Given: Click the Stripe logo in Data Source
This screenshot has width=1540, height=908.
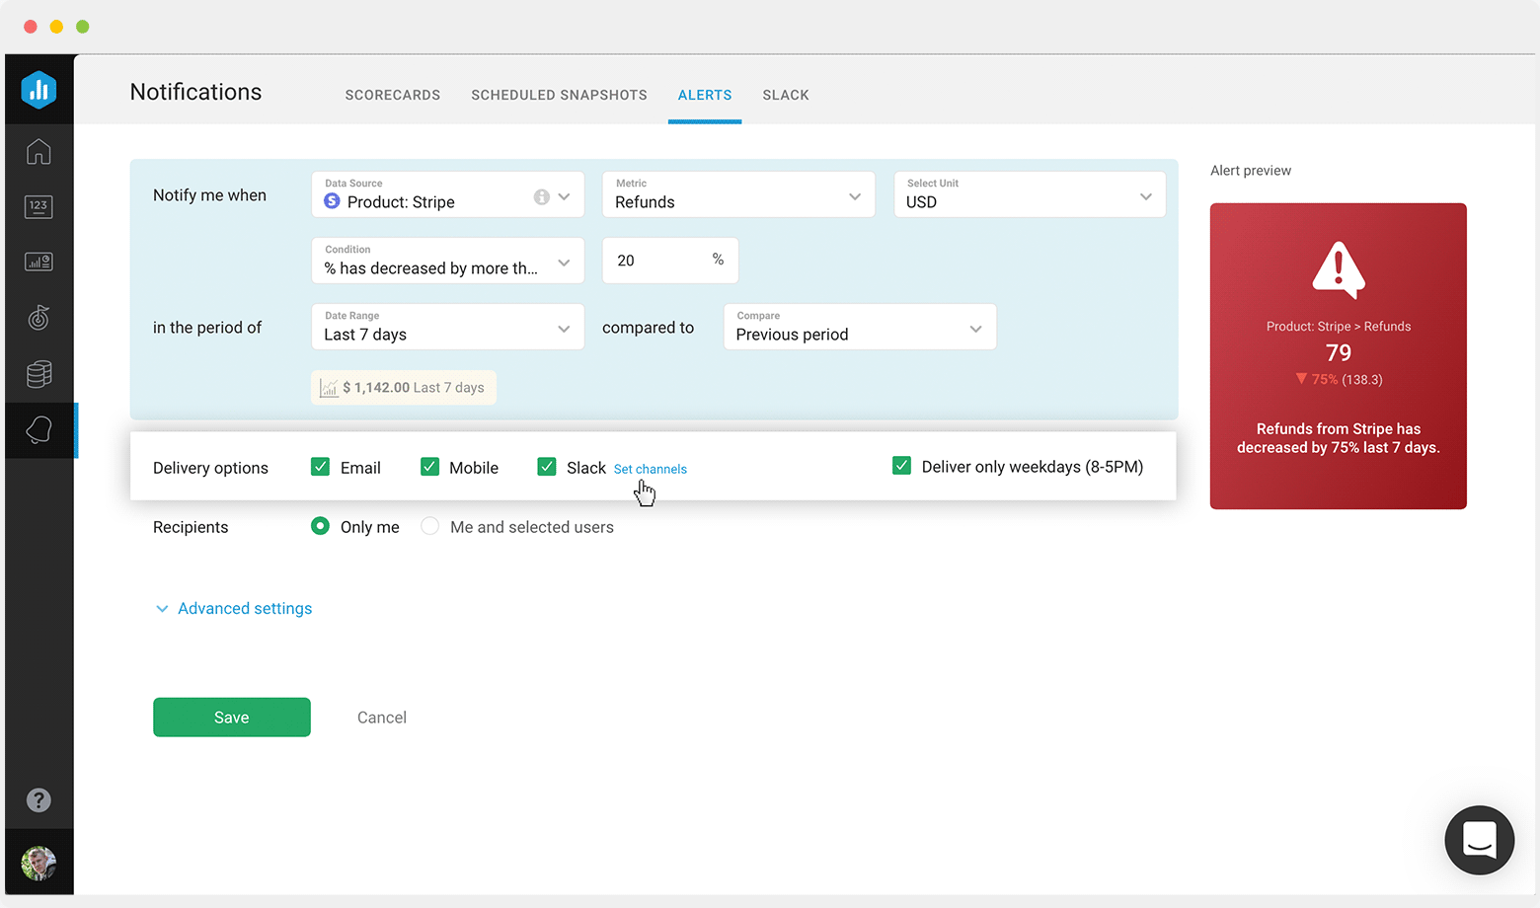Looking at the screenshot, I should point(332,201).
